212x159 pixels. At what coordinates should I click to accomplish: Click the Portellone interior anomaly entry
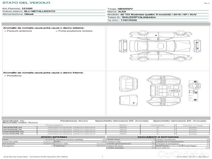(14, 76)
